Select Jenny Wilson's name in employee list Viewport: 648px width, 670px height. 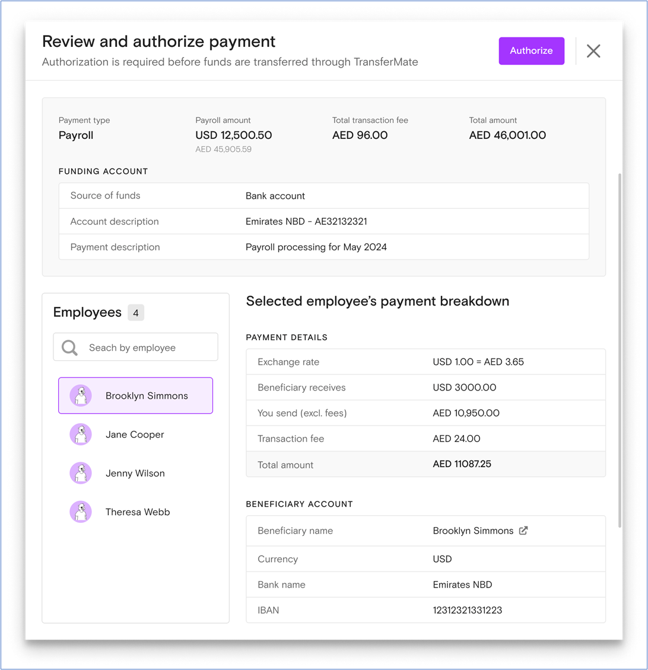pyautogui.click(x=135, y=473)
